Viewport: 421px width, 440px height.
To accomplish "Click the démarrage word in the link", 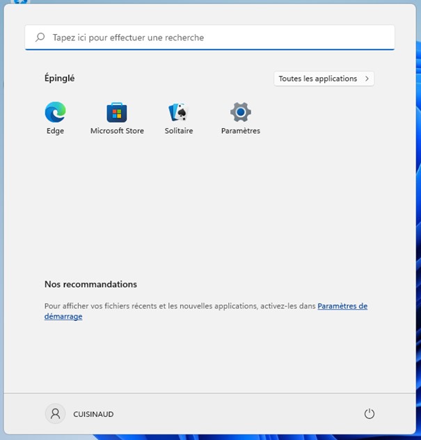I will coord(63,316).
